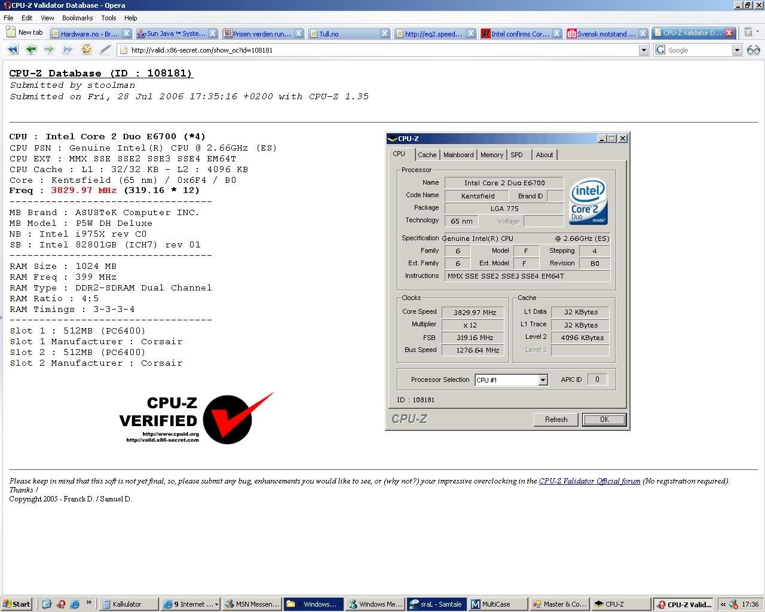Open the Edit menu

(27, 18)
